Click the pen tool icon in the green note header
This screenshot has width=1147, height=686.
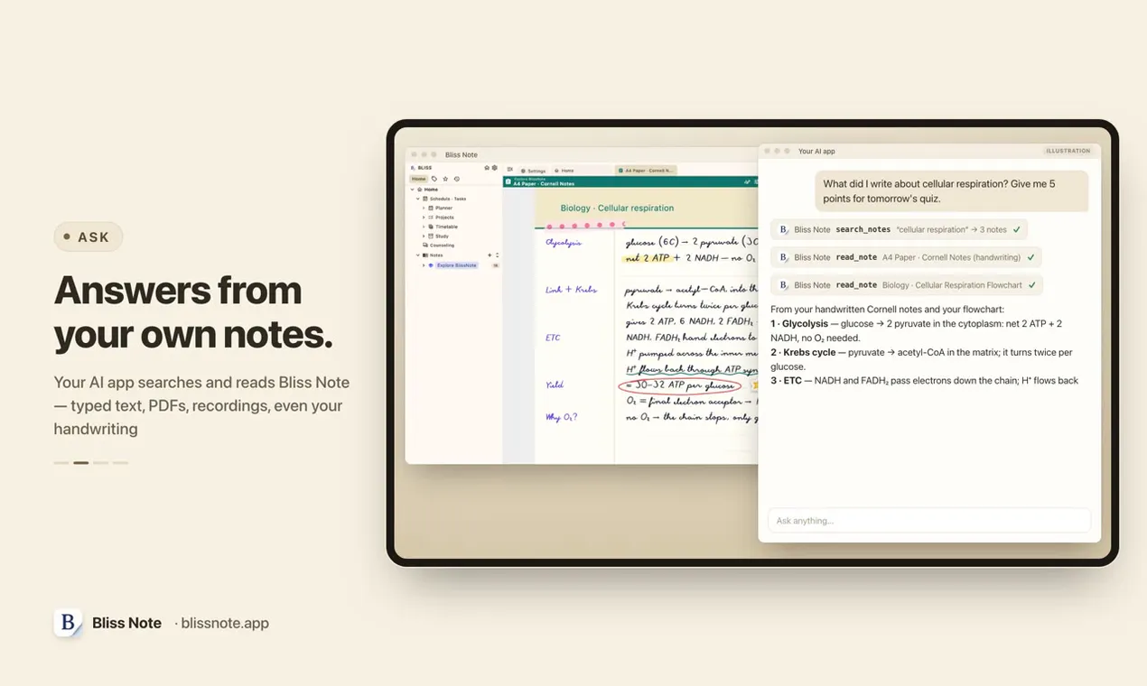(747, 181)
